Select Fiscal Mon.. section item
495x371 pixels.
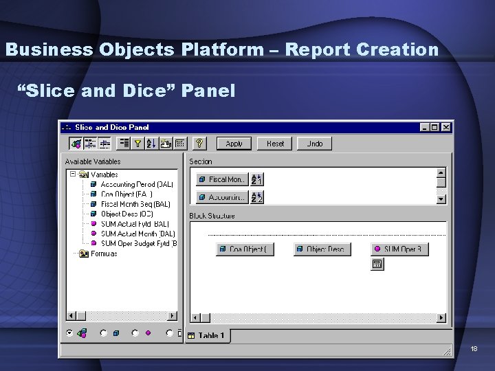point(222,179)
